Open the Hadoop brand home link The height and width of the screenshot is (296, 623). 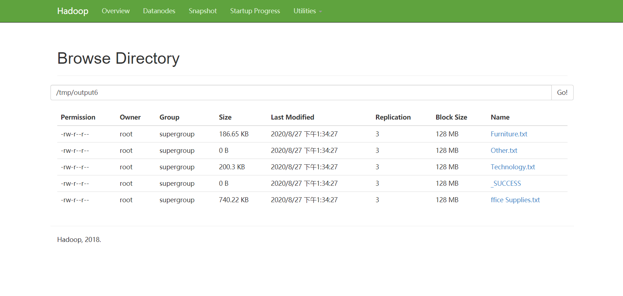tap(73, 11)
